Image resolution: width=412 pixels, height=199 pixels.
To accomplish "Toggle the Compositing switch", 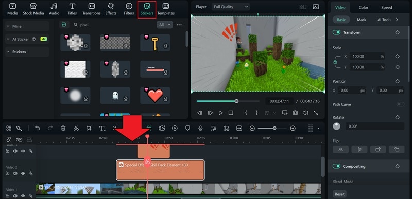I will click(336, 166).
